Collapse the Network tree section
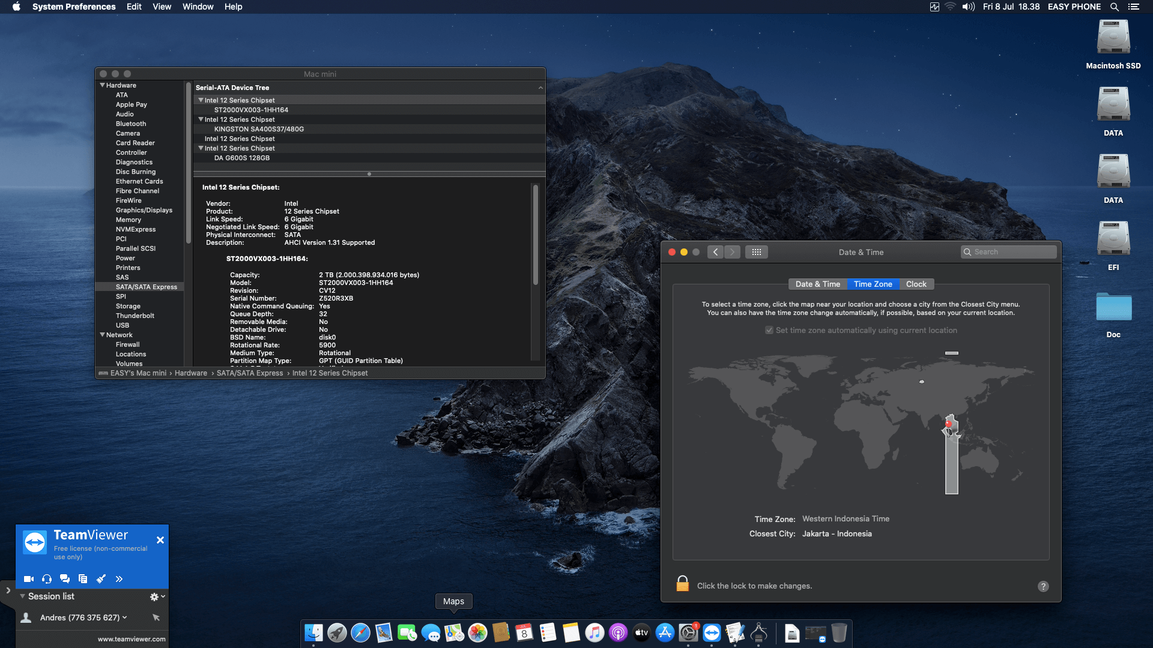This screenshot has height=648, width=1153. coord(103,335)
